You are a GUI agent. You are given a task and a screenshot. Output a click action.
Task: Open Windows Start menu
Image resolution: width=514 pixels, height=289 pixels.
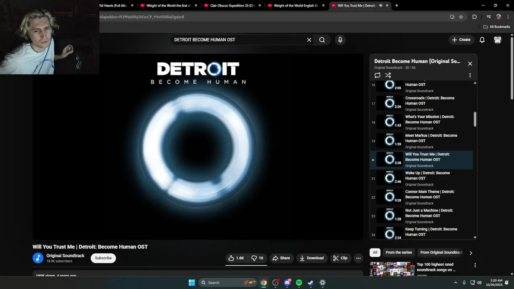192,283
